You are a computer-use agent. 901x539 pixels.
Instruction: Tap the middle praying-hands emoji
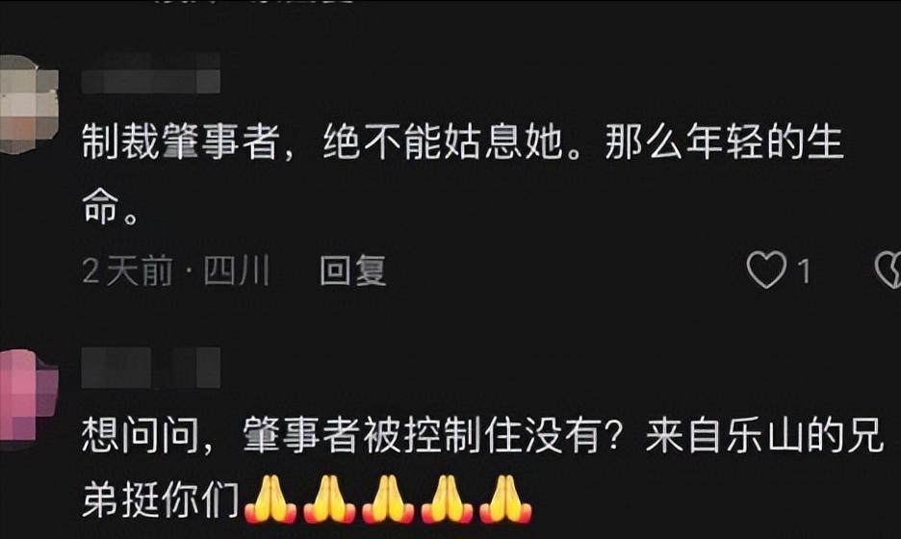[x=389, y=500]
